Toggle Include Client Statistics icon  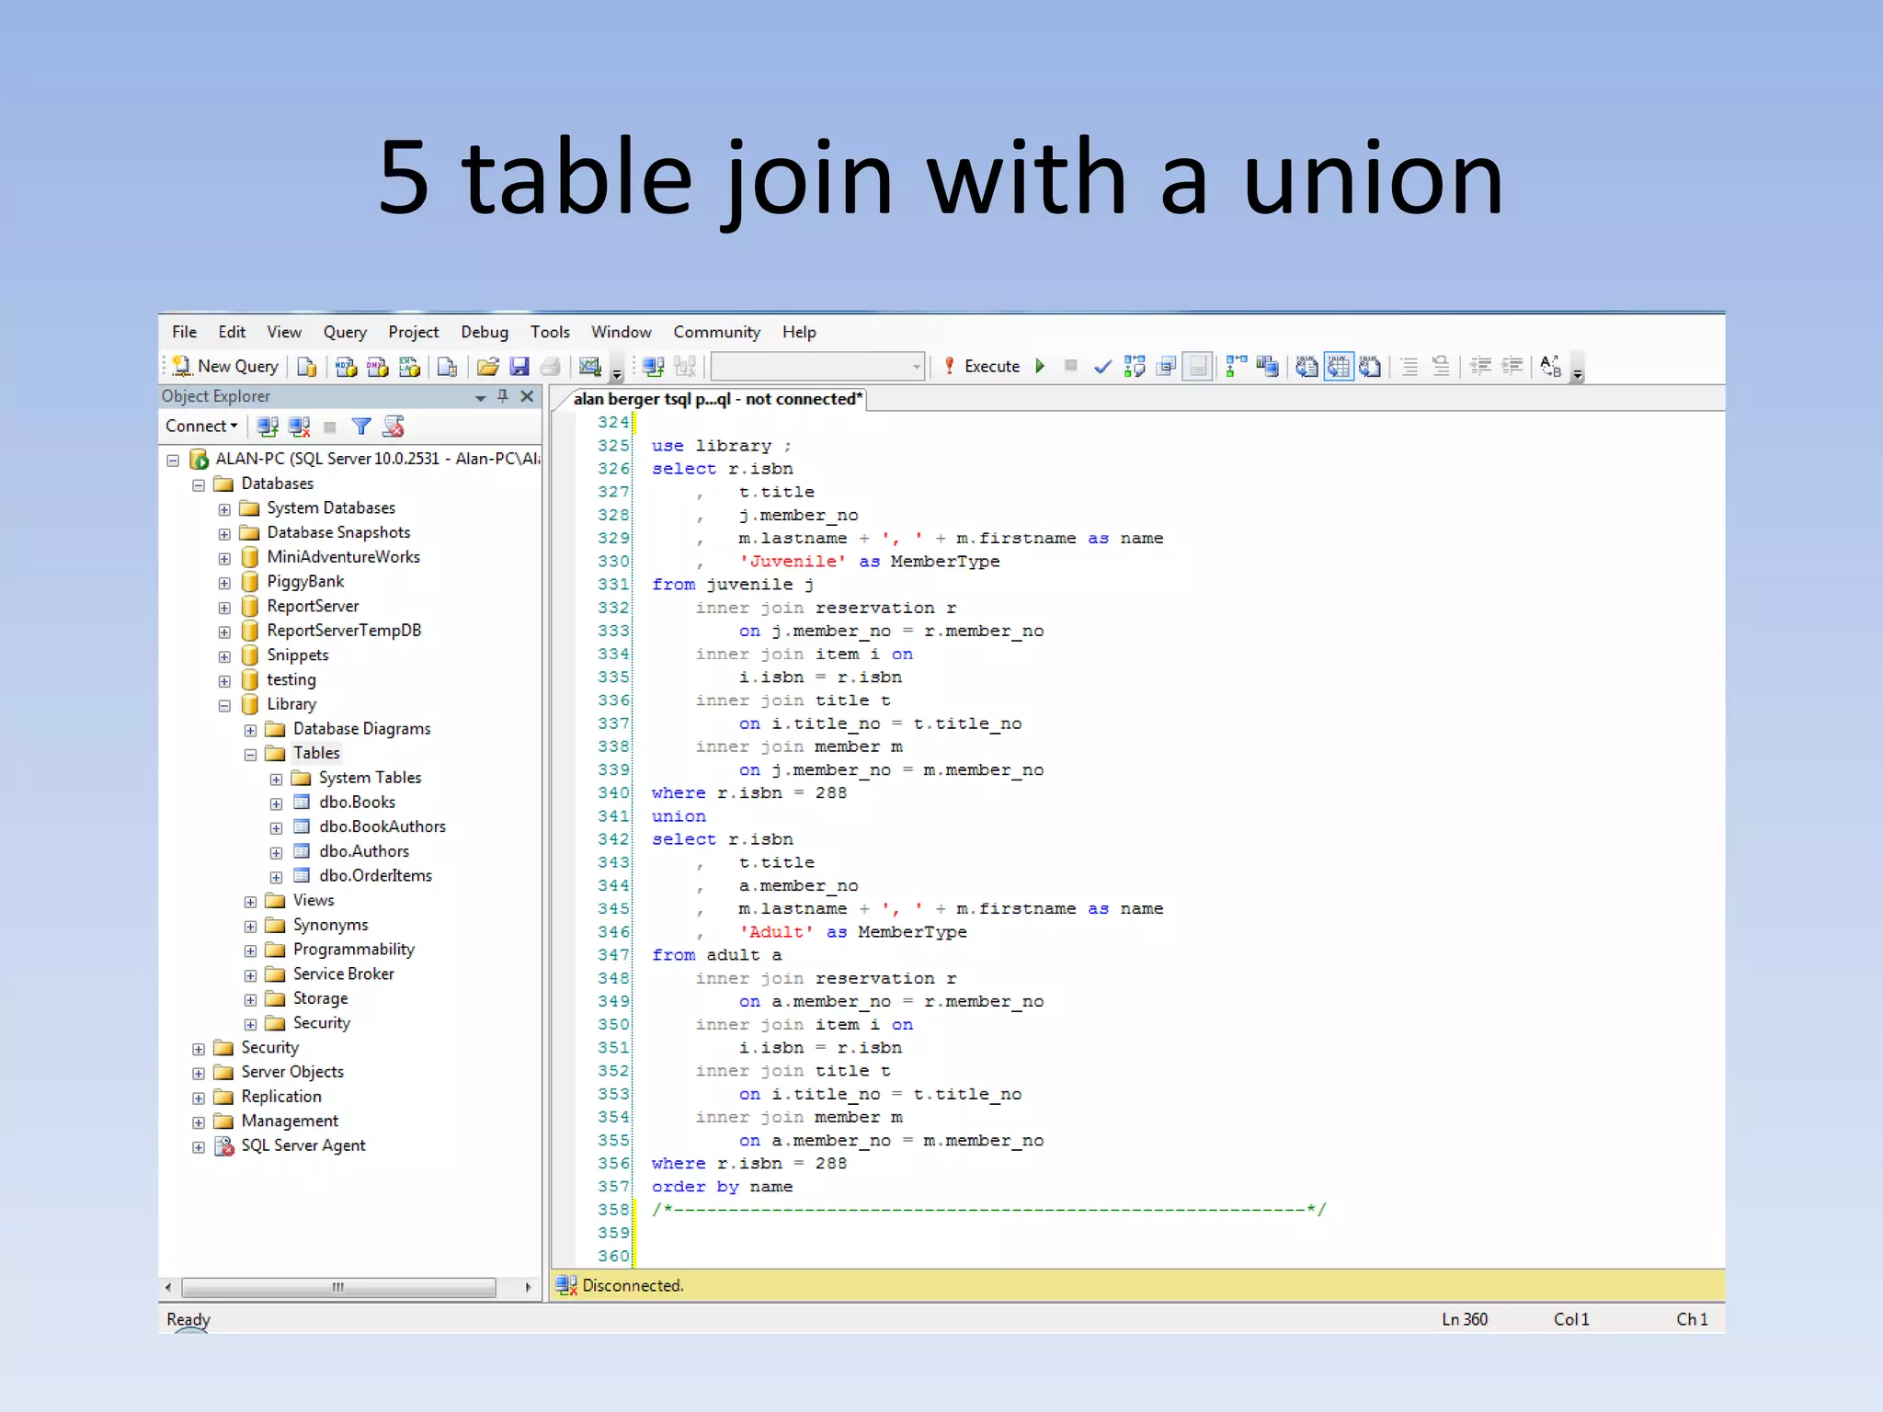click(x=1268, y=367)
